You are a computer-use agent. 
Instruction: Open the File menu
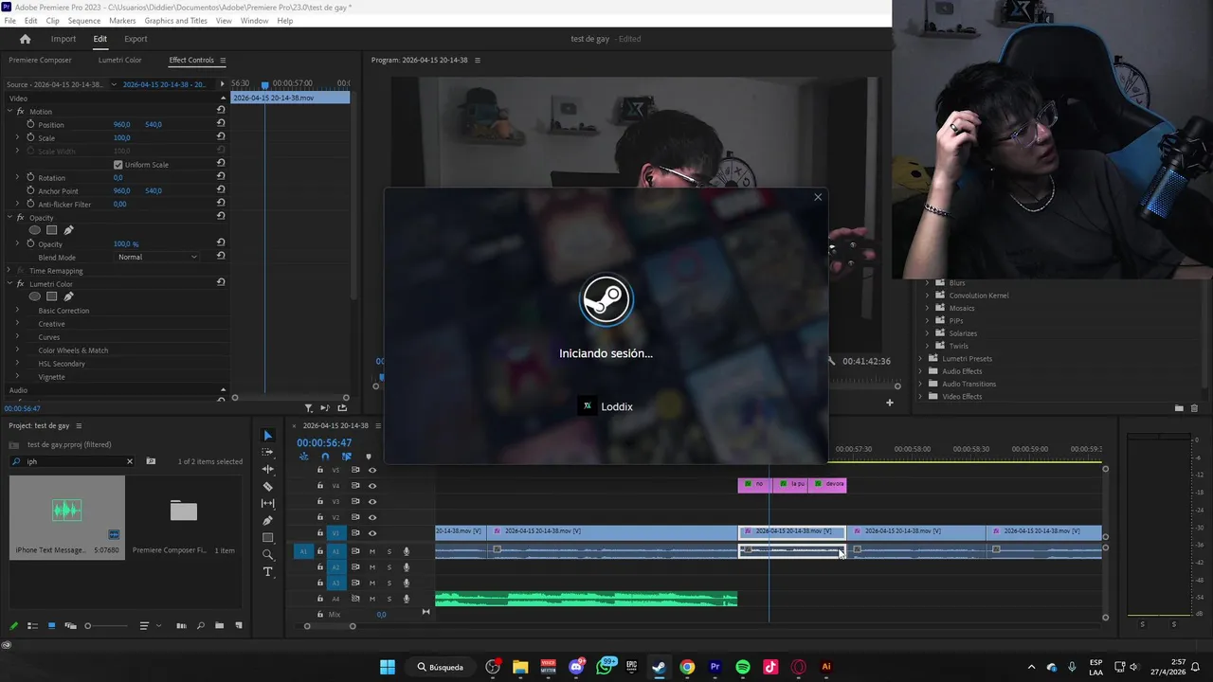(x=9, y=21)
